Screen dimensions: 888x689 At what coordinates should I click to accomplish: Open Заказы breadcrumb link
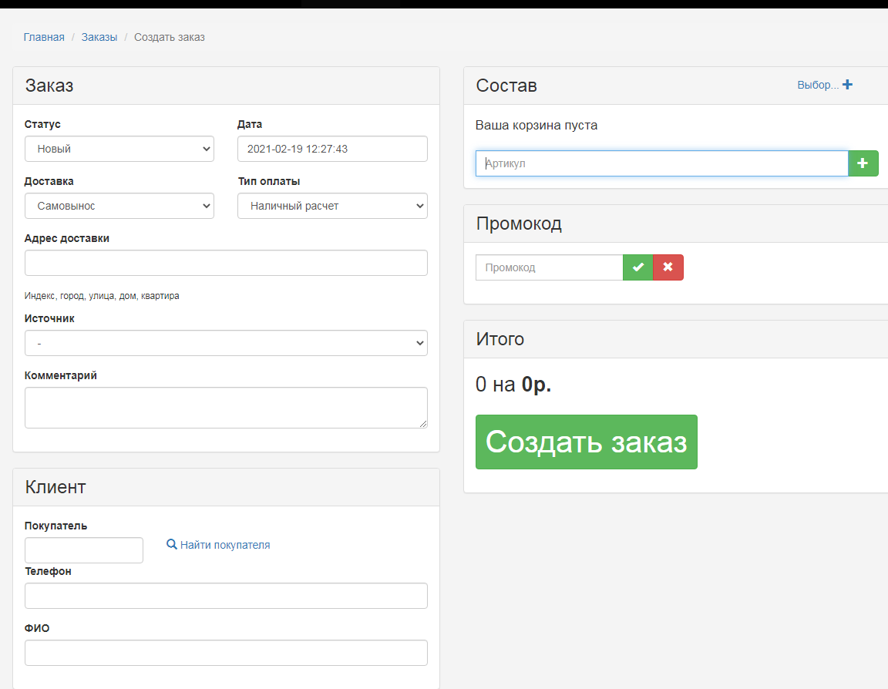pyautogui.click(x=99, y=37)
